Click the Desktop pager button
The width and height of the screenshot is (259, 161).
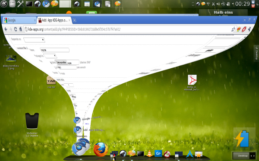[243, 156]
